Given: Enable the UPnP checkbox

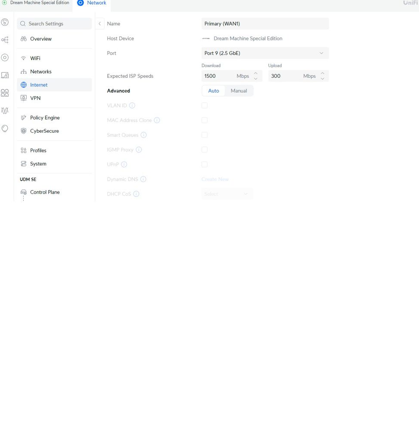Looking at the screenshot, I should 205,164.
